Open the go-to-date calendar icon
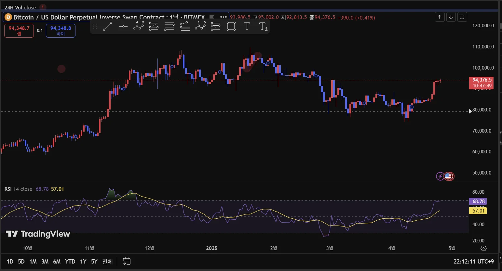Screen dimensions: 502x271 click(x=127, y=261)
